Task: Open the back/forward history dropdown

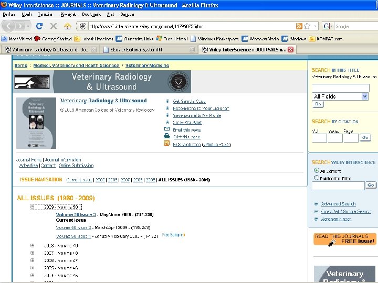Action: click(x=28, y=26)
